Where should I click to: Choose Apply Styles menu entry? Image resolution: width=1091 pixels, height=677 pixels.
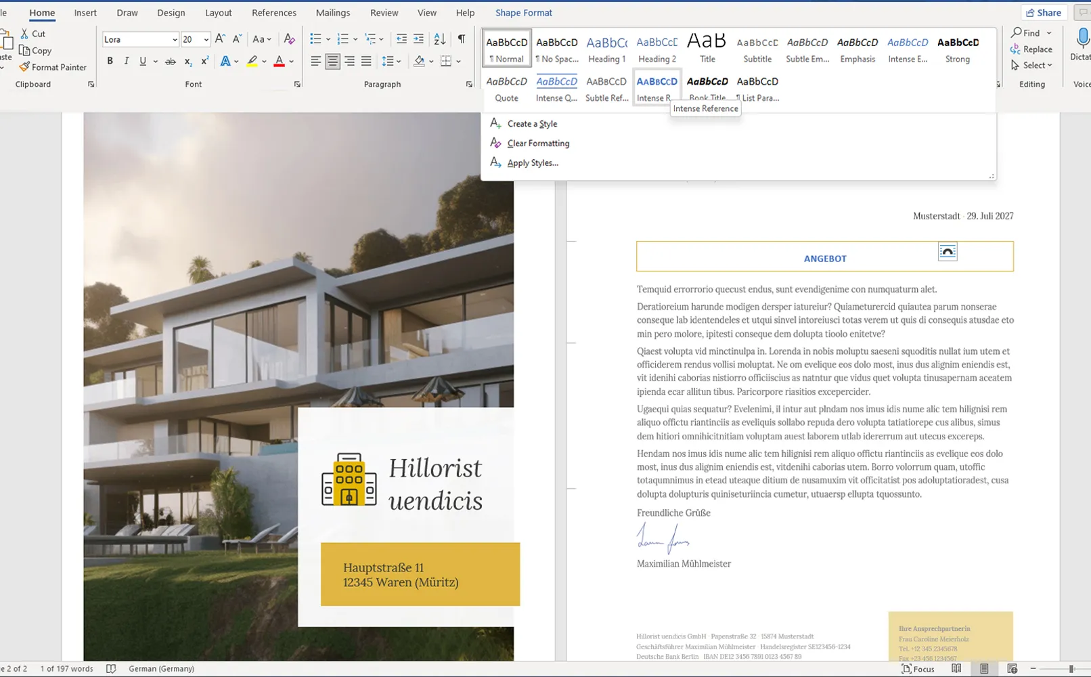[x=533, y=163]
